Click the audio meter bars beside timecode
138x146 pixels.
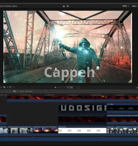[78, 87]
